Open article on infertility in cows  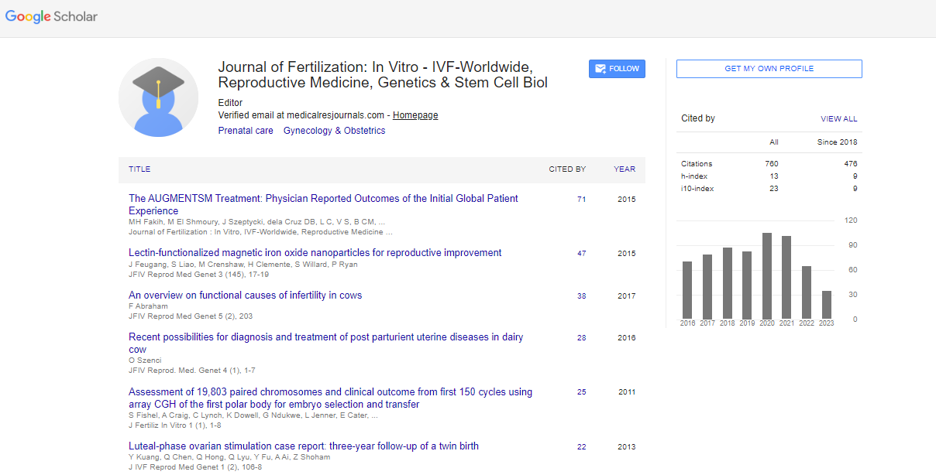pyautogui.click(x=245, y=296)
